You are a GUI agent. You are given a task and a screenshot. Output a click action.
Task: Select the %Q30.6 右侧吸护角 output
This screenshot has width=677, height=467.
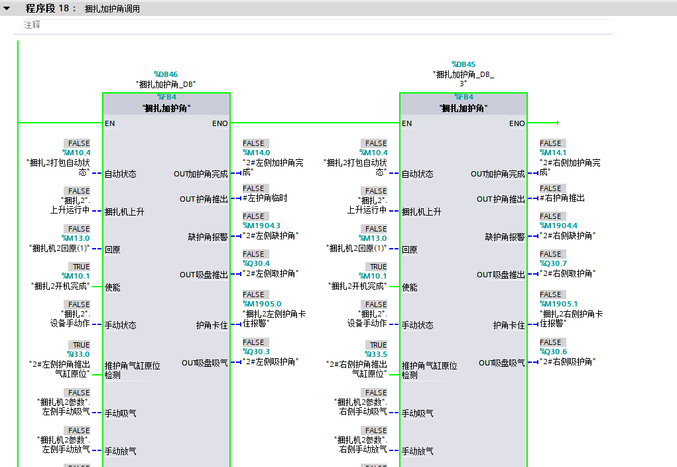[554, 352]
